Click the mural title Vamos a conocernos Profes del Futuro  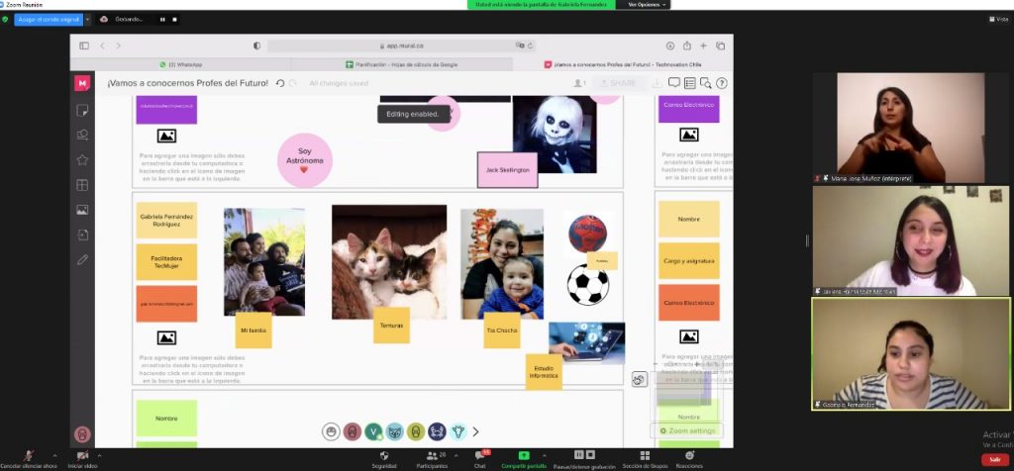(x=187, y=83)
